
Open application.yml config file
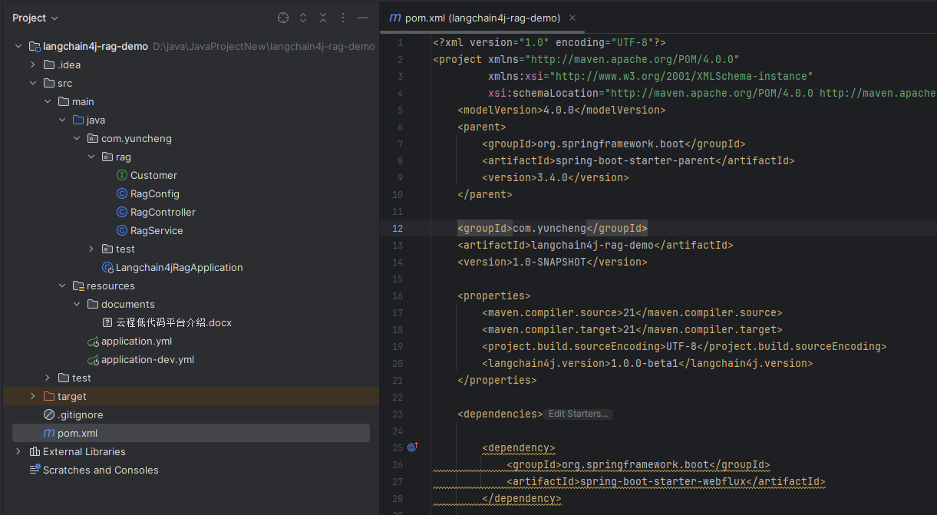[x=137, y=341]
